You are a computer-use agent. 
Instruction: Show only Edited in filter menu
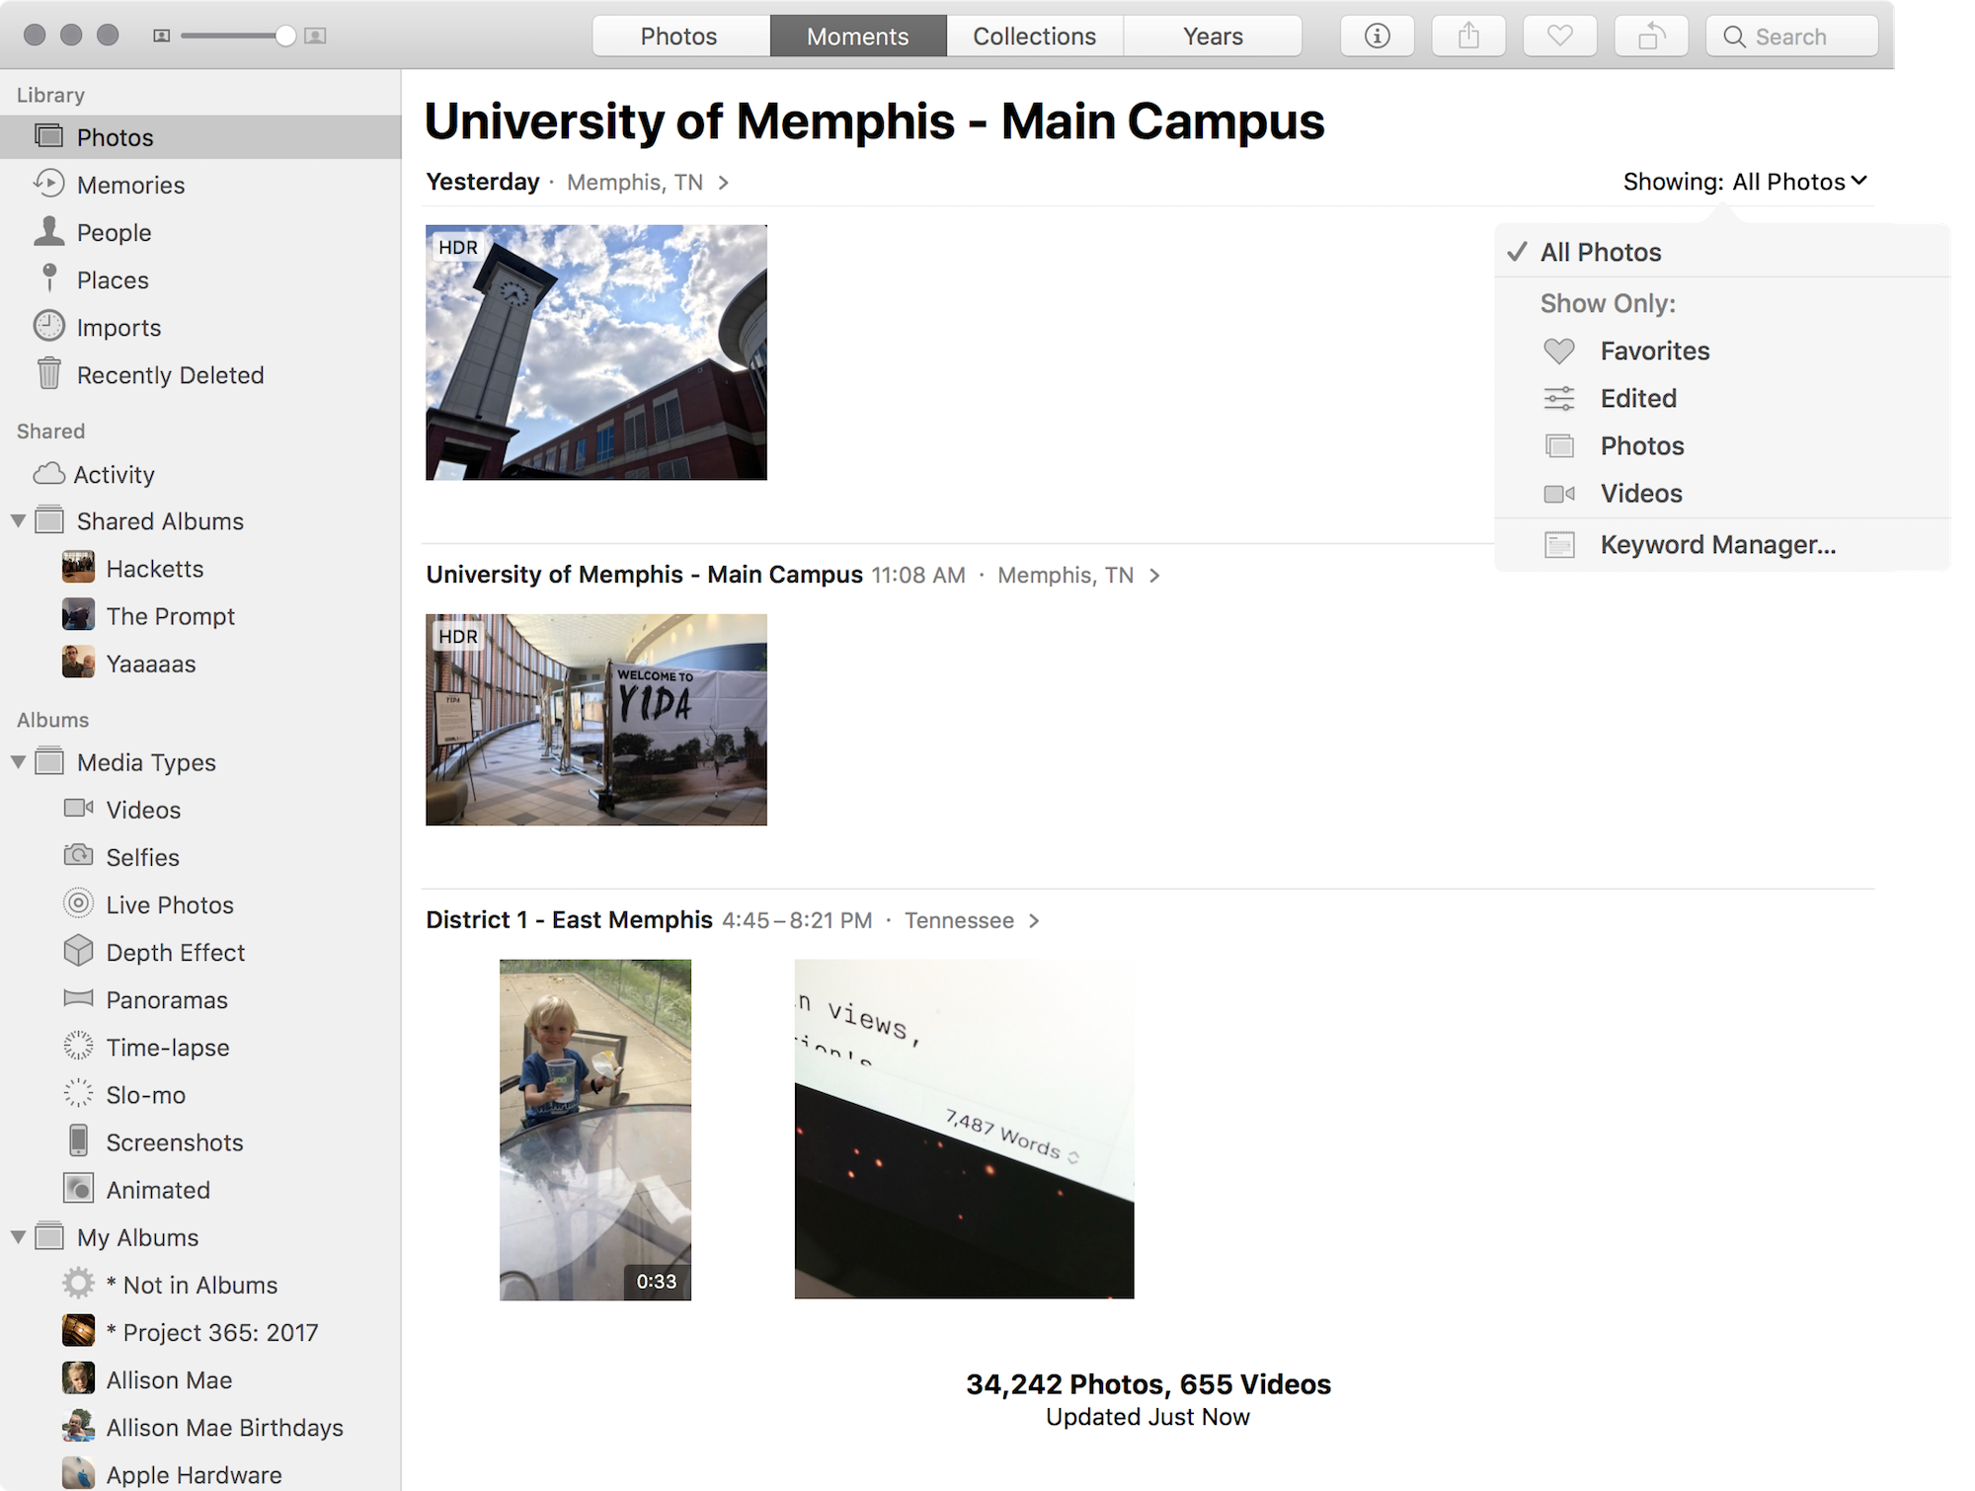click(x=1722, y=398)
